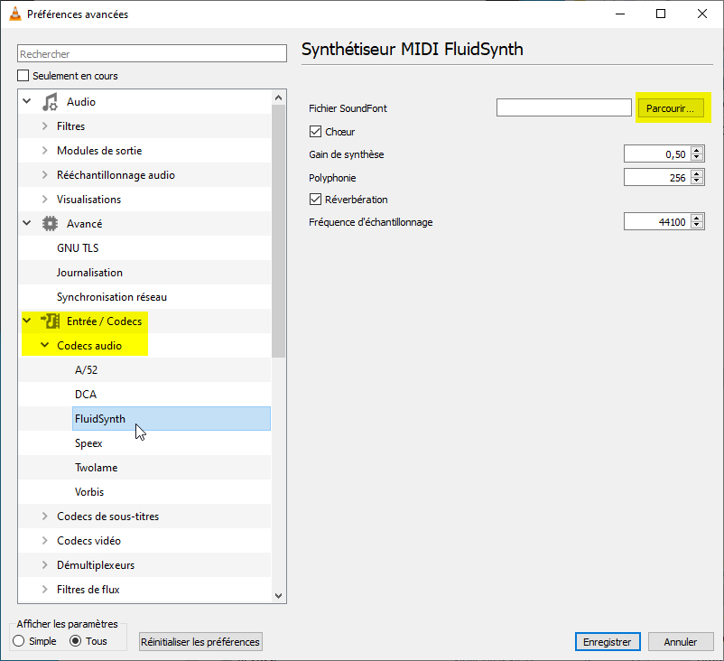The image size is (724, 661).
Task: Disable the Chœur checkbox
Action: [315, 132]
